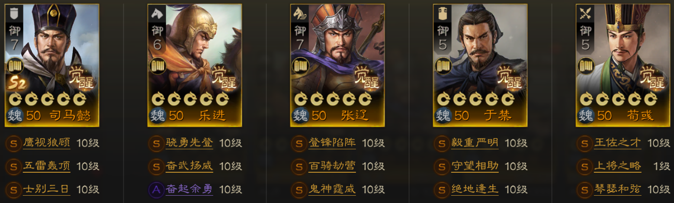674x203 pixels.
Task: Click the cavalry horse icon on 乐进's card
Action: tap(157, 14)
